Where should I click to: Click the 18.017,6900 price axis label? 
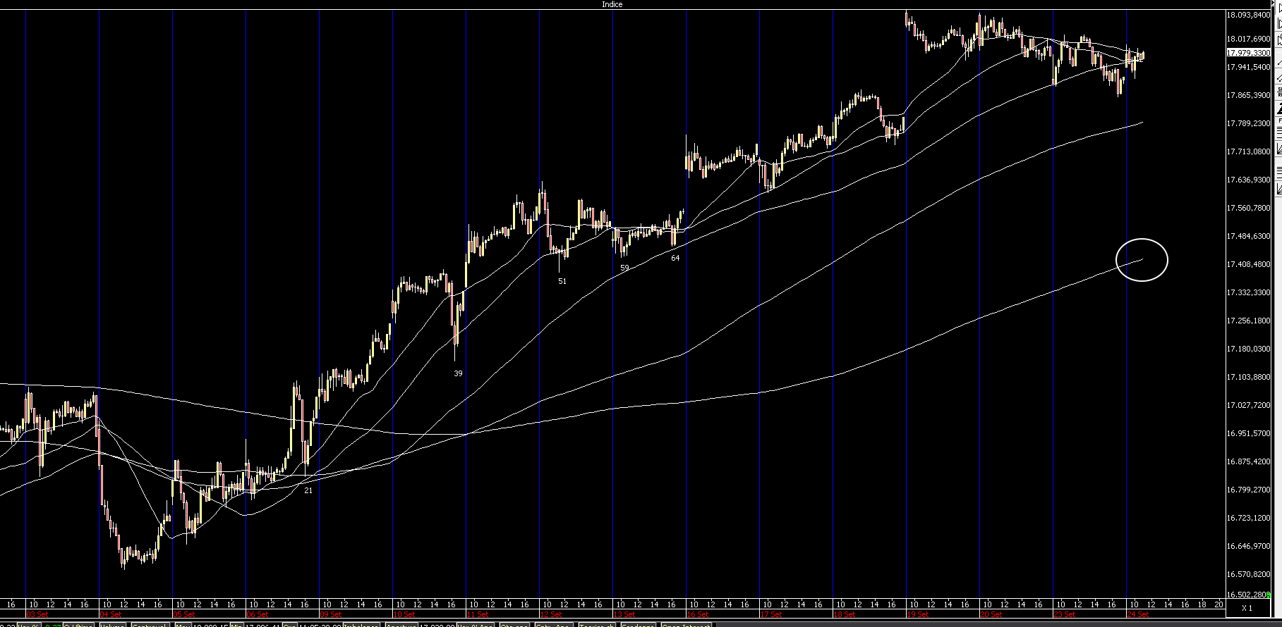(x=1248, y=39)
